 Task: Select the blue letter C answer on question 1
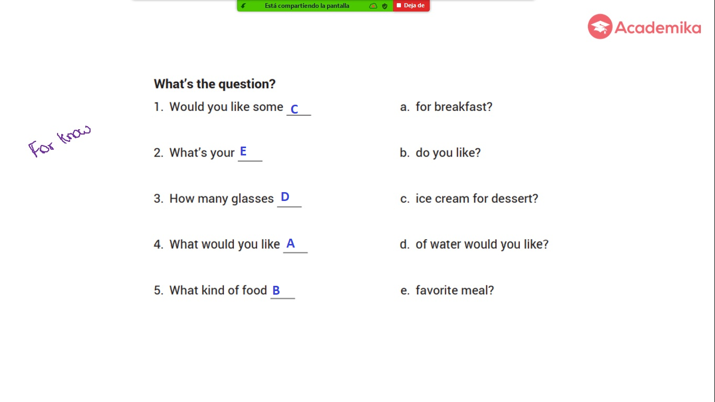tap(294, 109)
